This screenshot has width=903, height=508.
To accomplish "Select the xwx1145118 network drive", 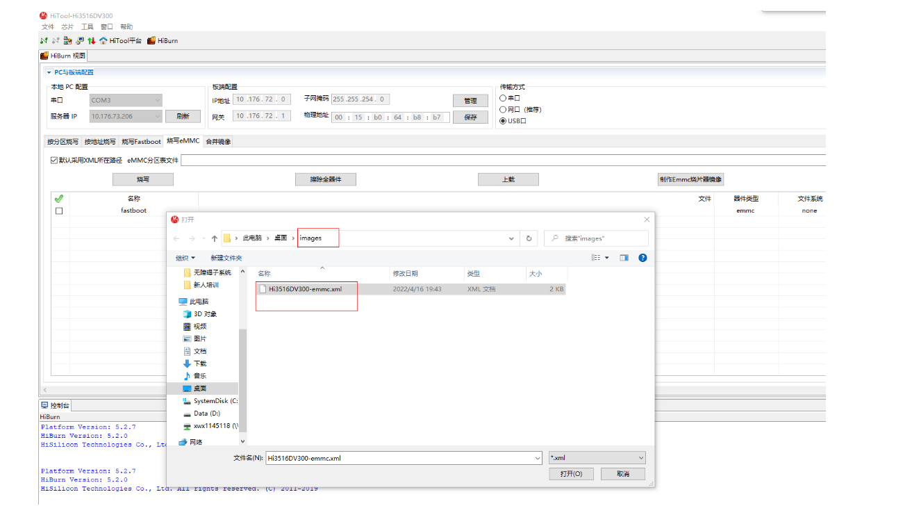I will 210,426.
